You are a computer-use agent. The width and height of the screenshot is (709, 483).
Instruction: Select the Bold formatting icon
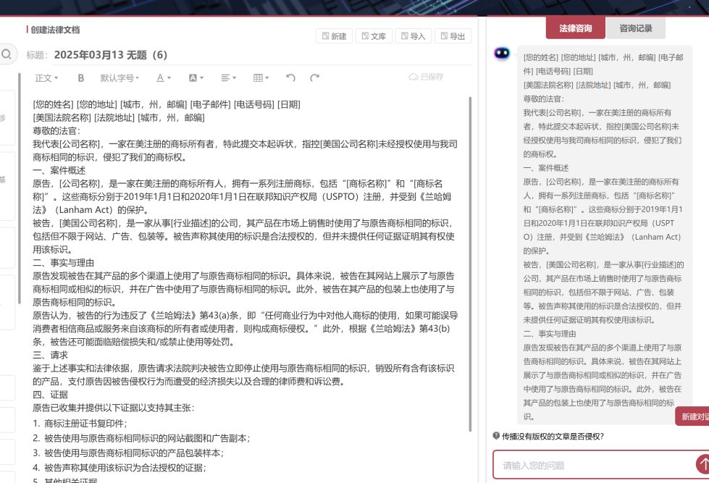(x=80, y=78)
